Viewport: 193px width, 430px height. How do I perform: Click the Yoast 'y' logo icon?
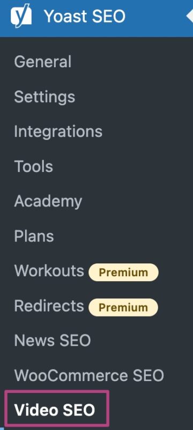(21, 16)
